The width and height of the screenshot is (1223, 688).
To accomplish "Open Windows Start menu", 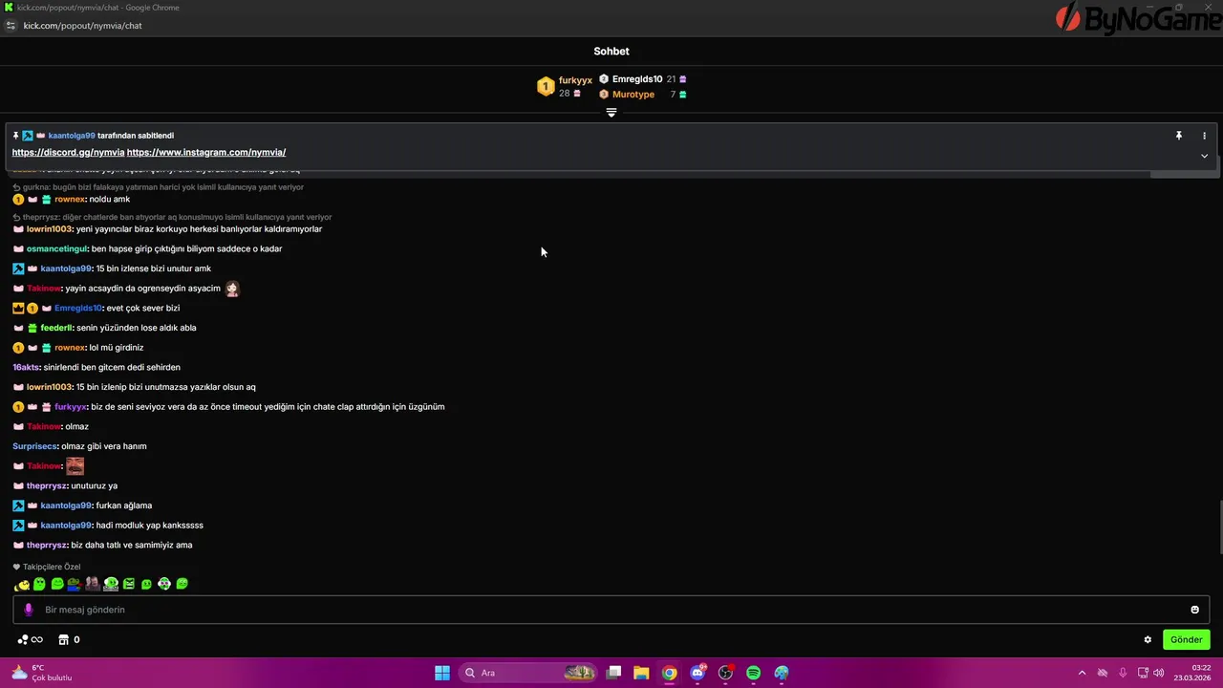I will pyautogui.click(x=442, y=673).
